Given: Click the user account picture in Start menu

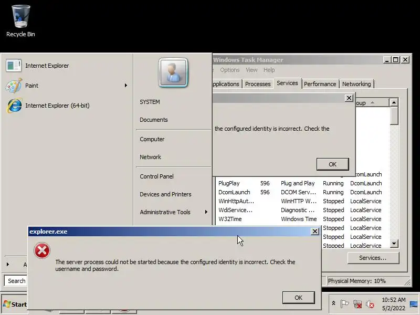Looking at the screenshot, I should pos(173,72).
